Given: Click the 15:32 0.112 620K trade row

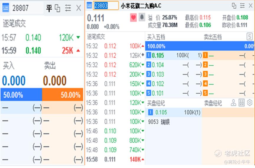Looking at the screenshot, I should point(115,65).
